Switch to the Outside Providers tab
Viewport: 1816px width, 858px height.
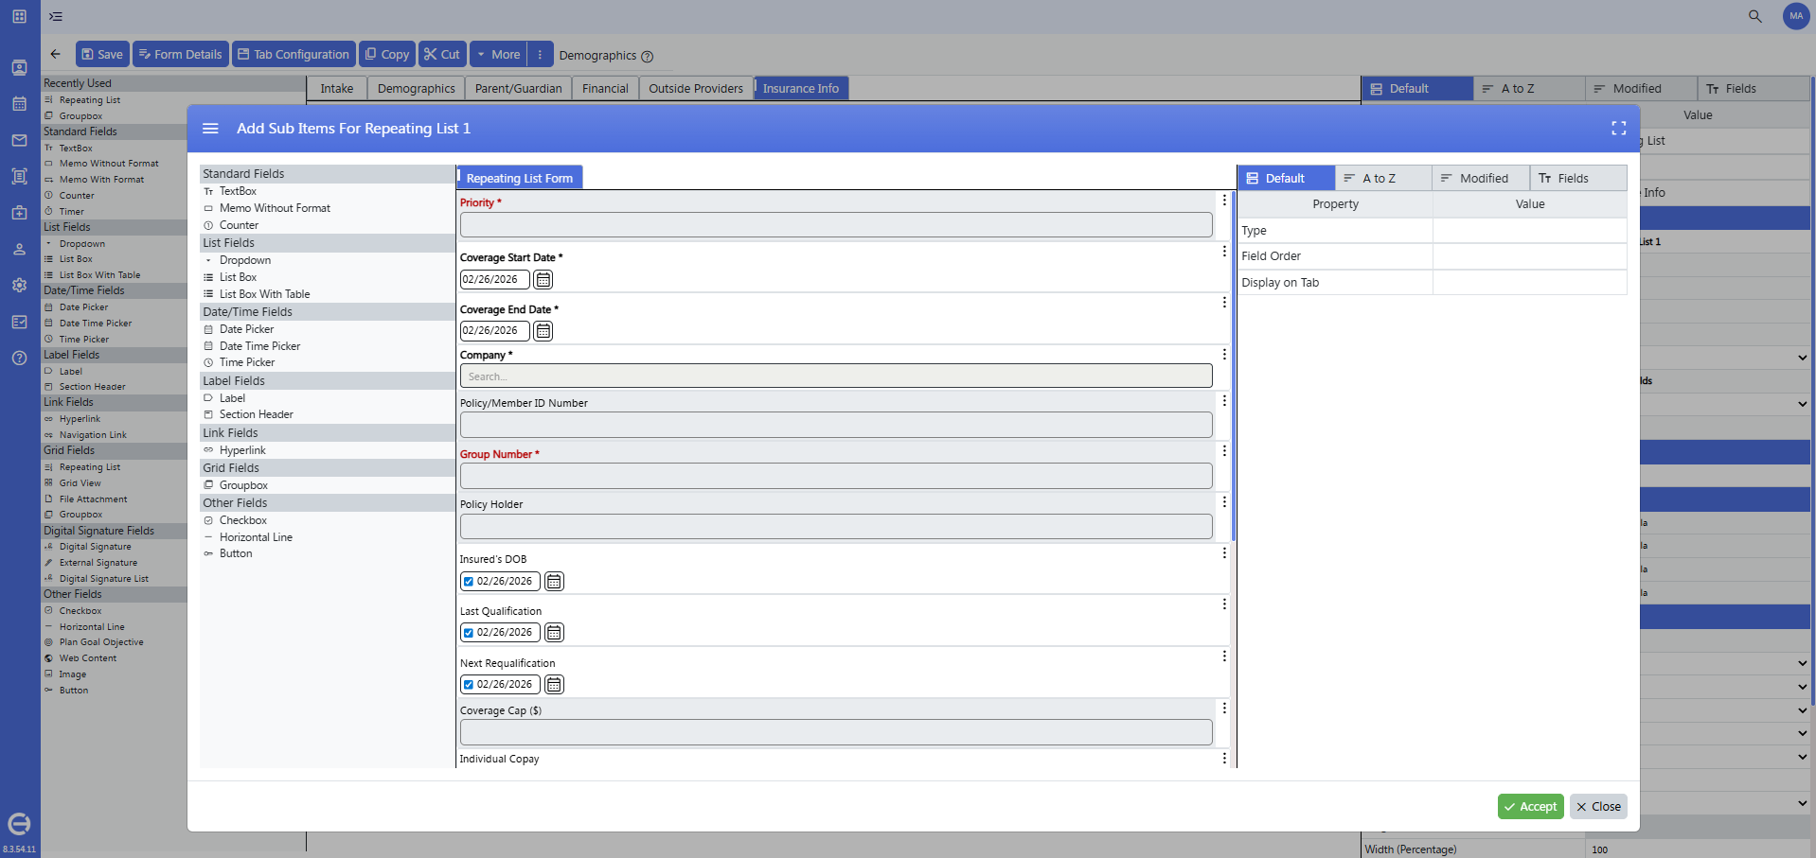click(696, 88)
